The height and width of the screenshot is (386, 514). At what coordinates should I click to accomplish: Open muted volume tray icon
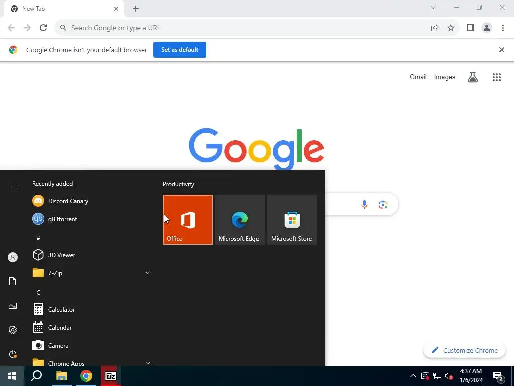point(449,376)
